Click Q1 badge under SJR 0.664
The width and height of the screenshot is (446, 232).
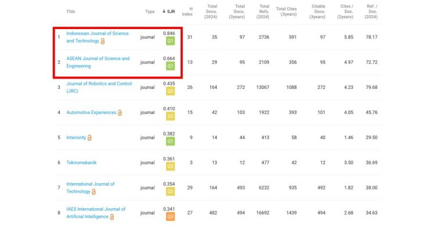[x=170, y=66]
